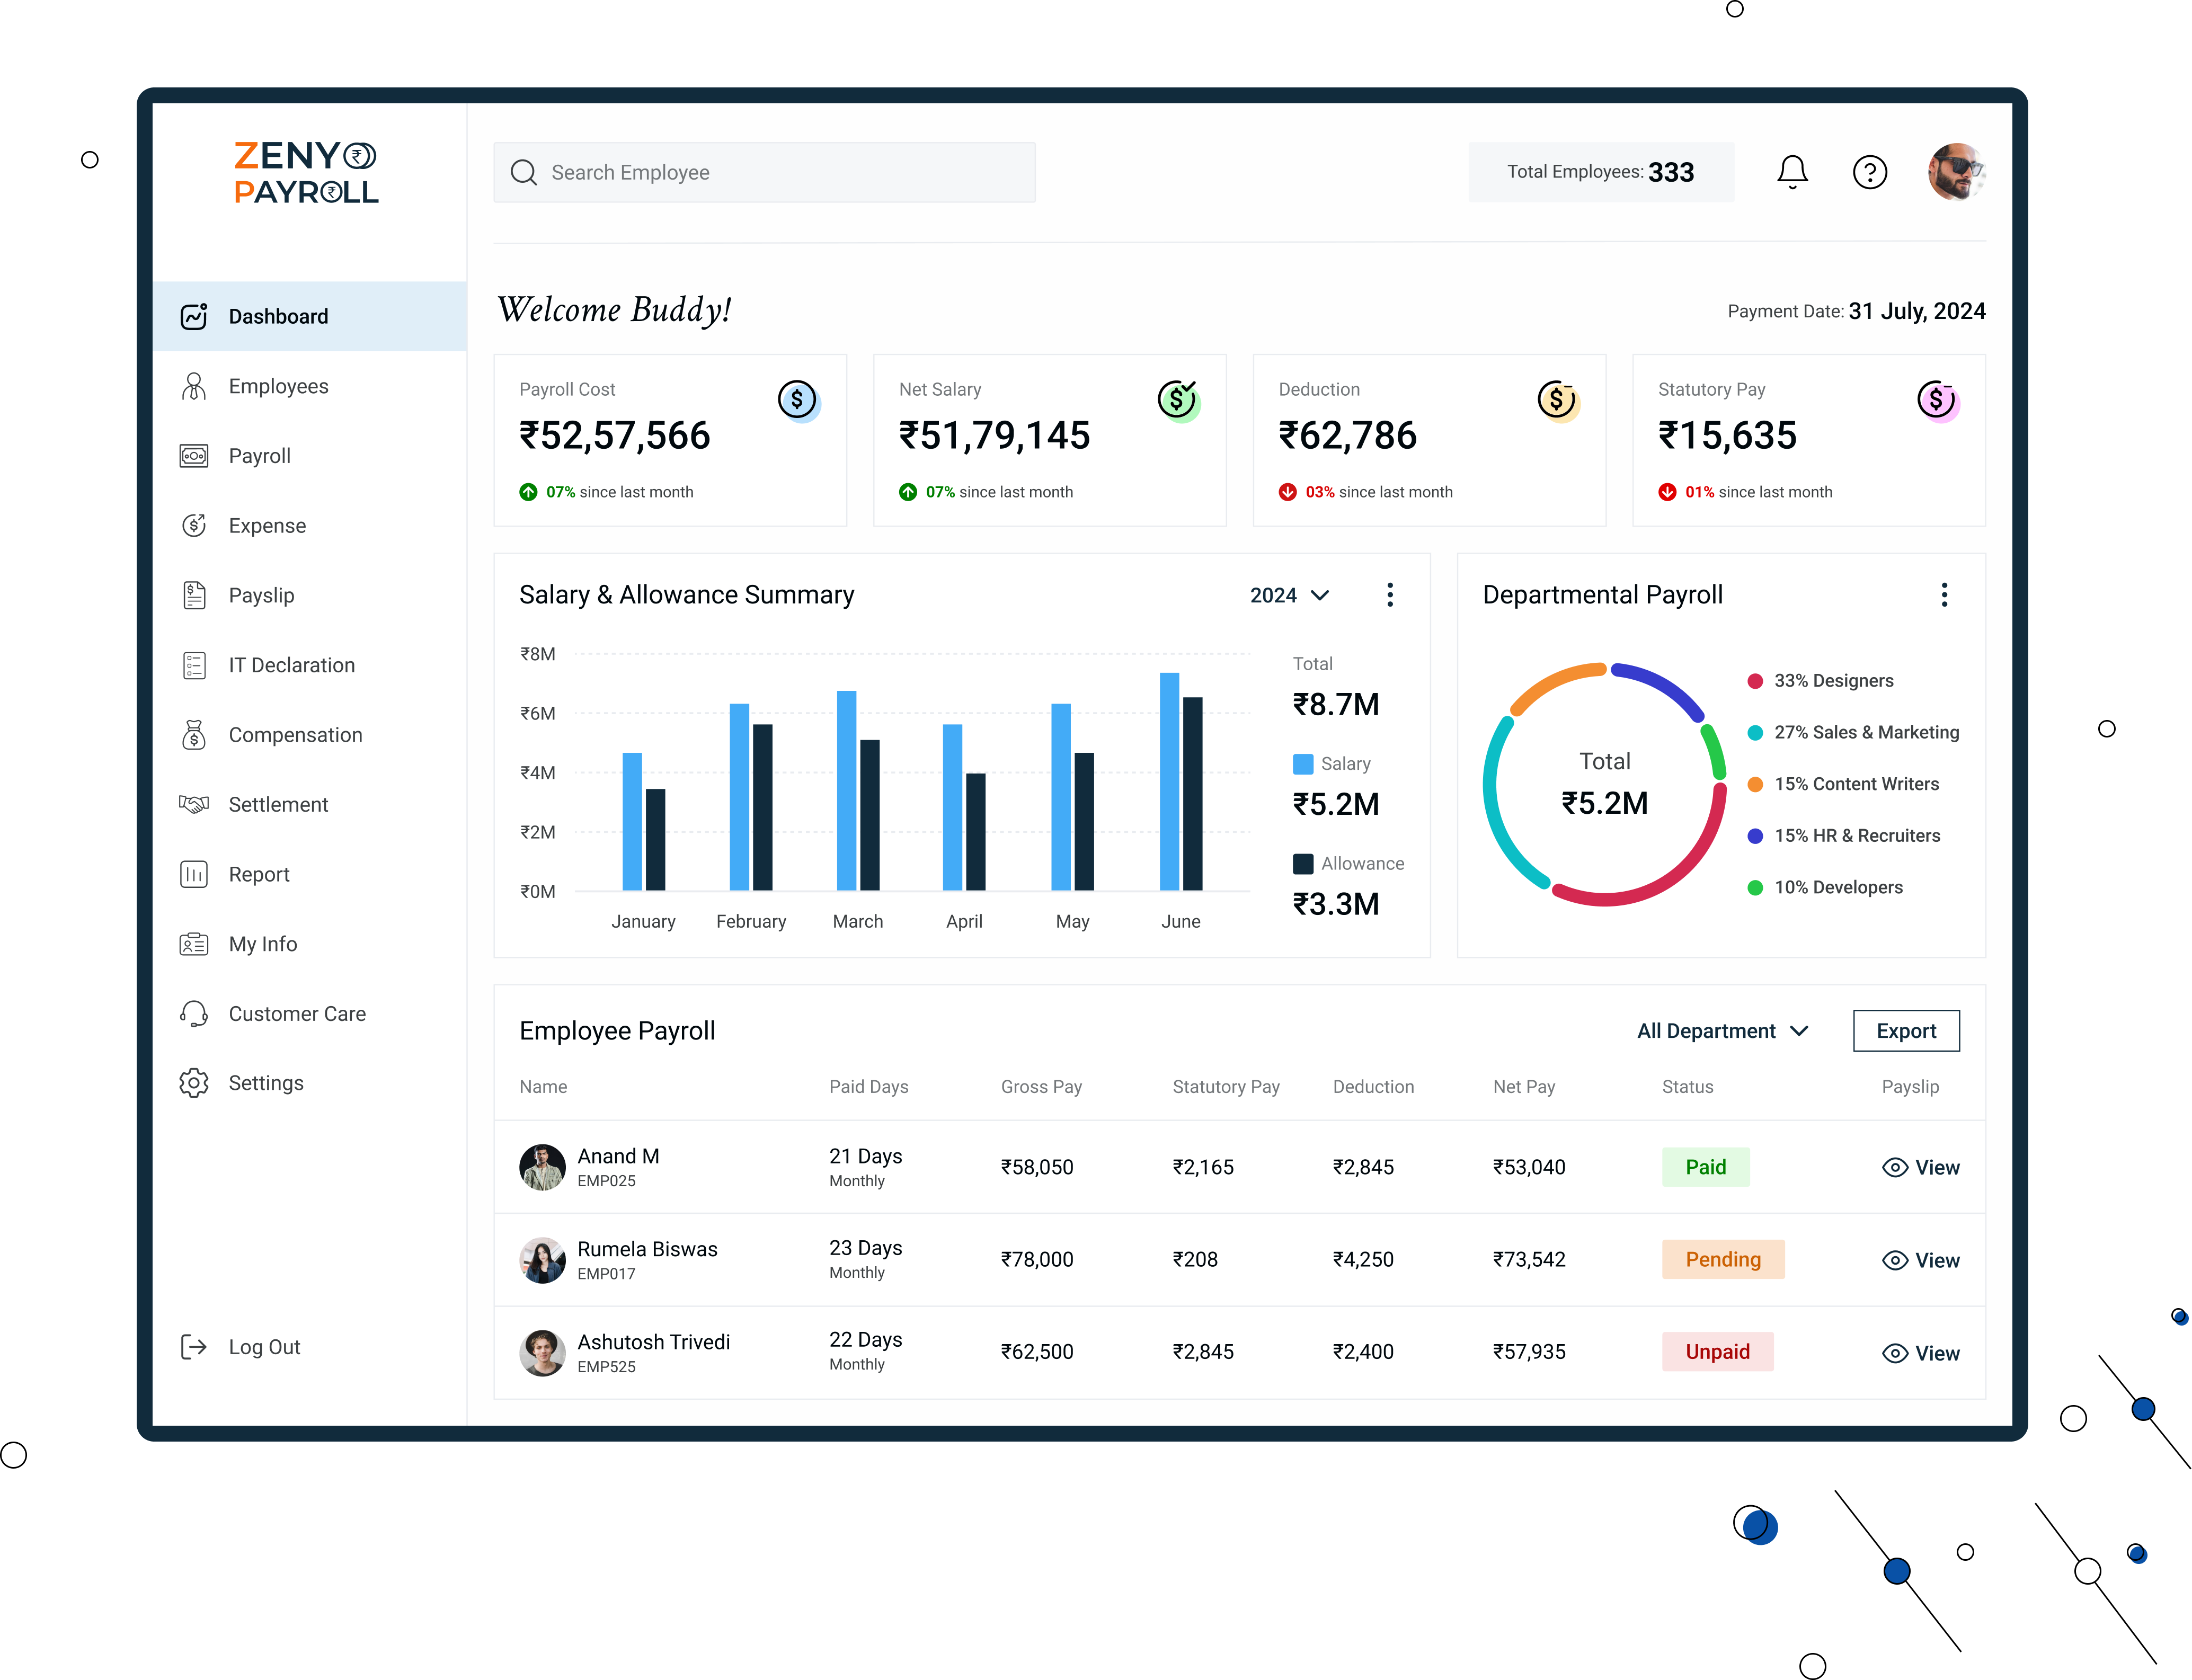Open the Compensation section icon
The height and width of the screenshot is (1680, 2192).
click(x=194, y=734)
